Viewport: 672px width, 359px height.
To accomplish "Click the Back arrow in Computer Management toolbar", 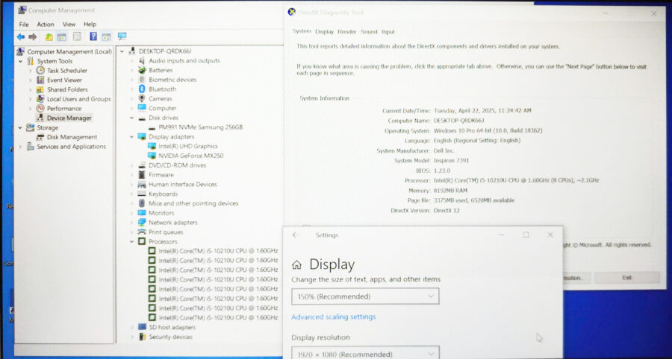I will (21, 37).
